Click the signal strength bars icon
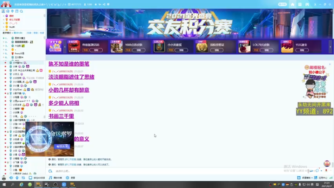Viewport: 334px width, 188px height. pos(331,178)
